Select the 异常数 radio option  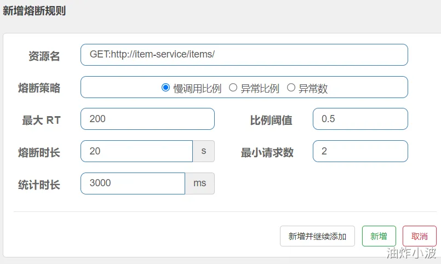click(291, 88)
